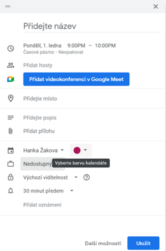Click the drag handle at dialog top

click(x=8, y=6)
